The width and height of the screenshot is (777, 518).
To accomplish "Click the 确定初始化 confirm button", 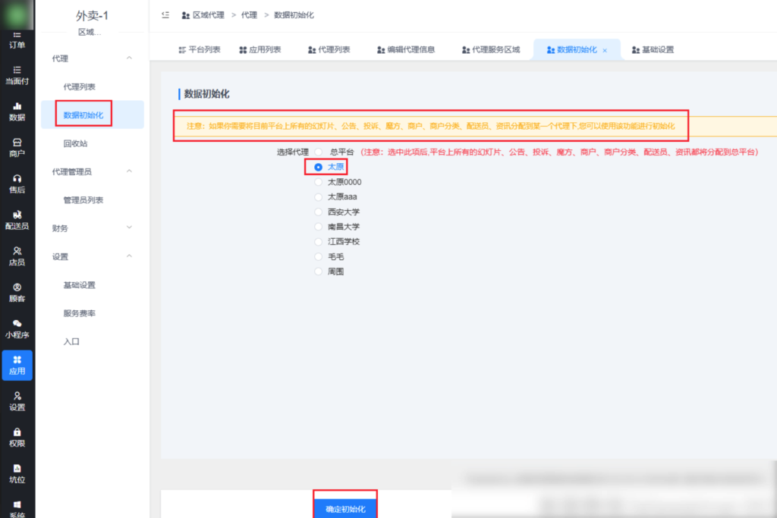I will pyautogui.click(x=345, y=509).
